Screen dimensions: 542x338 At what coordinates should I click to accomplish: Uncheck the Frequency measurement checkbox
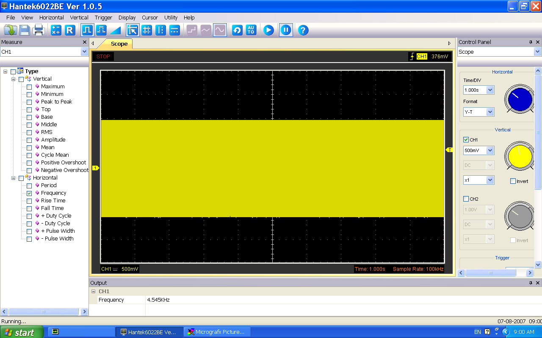click(29, 193)
